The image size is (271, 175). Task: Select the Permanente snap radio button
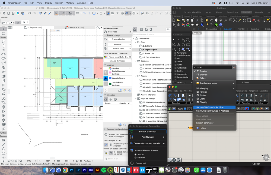coord(175,53)
